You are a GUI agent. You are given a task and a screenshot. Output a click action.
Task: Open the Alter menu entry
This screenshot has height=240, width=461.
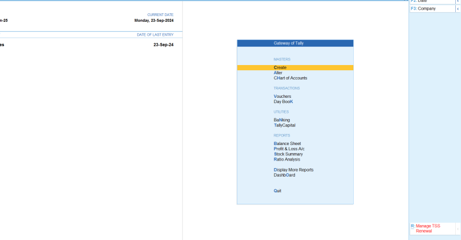(278, 73)
